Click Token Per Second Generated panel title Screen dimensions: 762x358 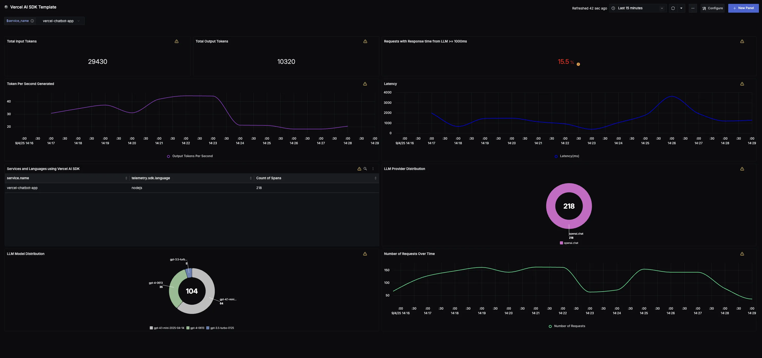tap(30, 84)
